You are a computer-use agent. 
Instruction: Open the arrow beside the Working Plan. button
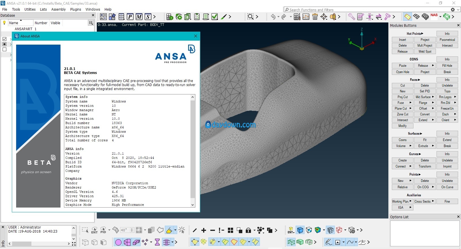(411, 201)
